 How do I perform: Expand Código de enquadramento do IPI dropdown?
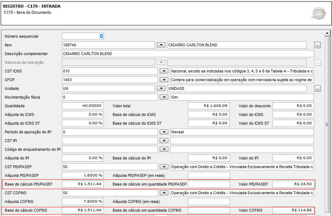[x=164, y=149]
